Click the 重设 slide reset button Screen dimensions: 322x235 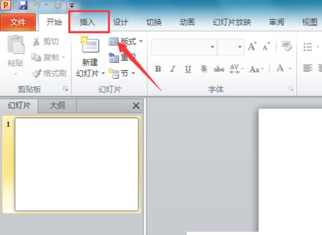point(122,57)
